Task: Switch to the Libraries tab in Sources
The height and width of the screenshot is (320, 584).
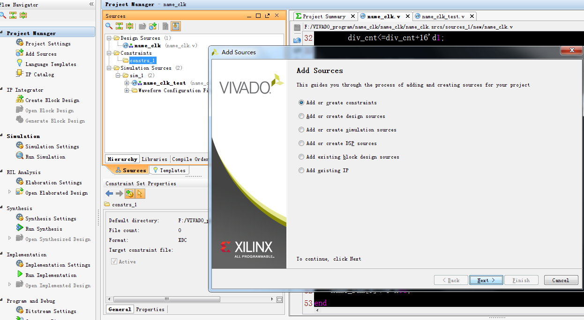Action: 154,159
